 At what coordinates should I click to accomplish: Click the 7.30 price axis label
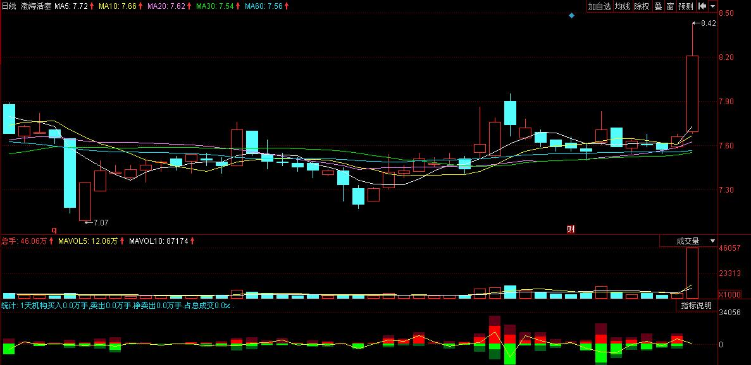(726, 189)
